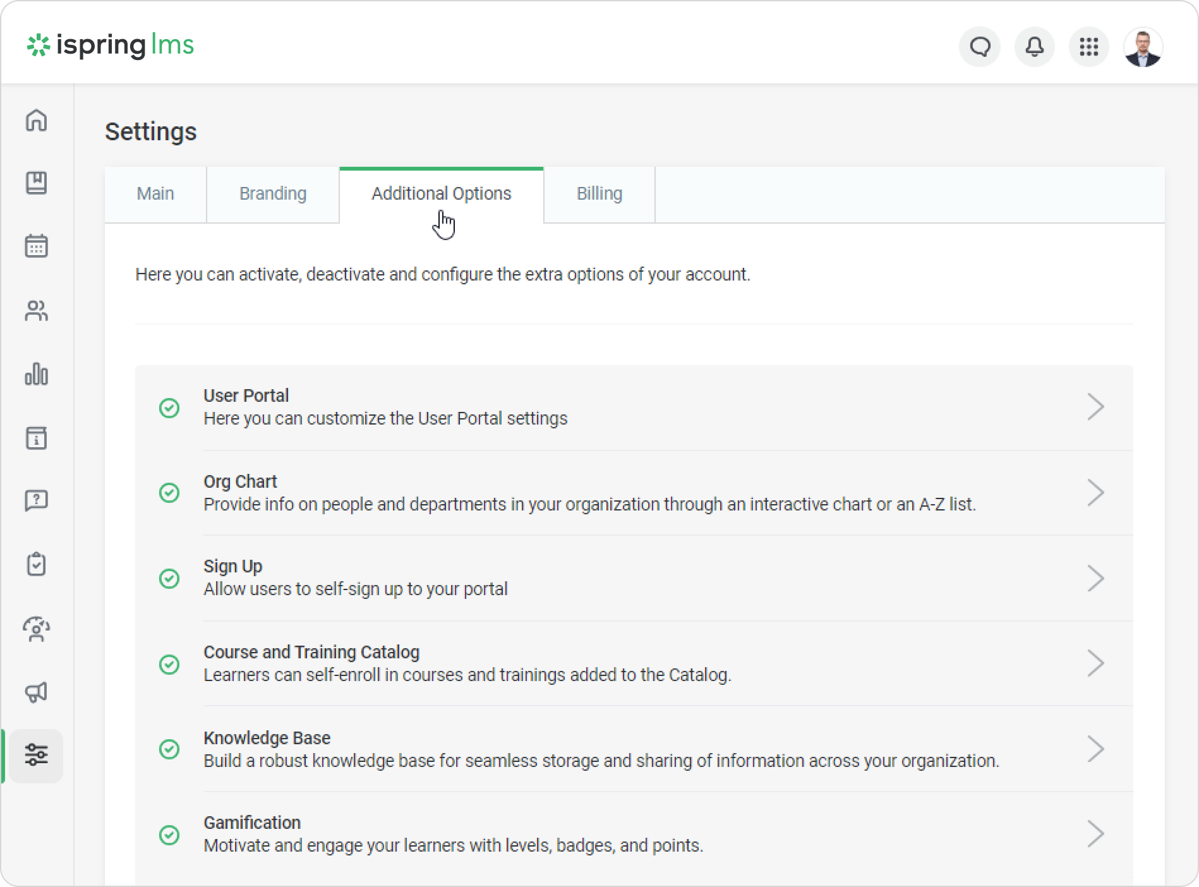Screen dimensions: 1199x887
Task: Expand the Org Chart row chevron
Action: (1095, 493)
